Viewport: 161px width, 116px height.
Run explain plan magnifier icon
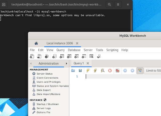pyautogui.click(x=103, y=71)
